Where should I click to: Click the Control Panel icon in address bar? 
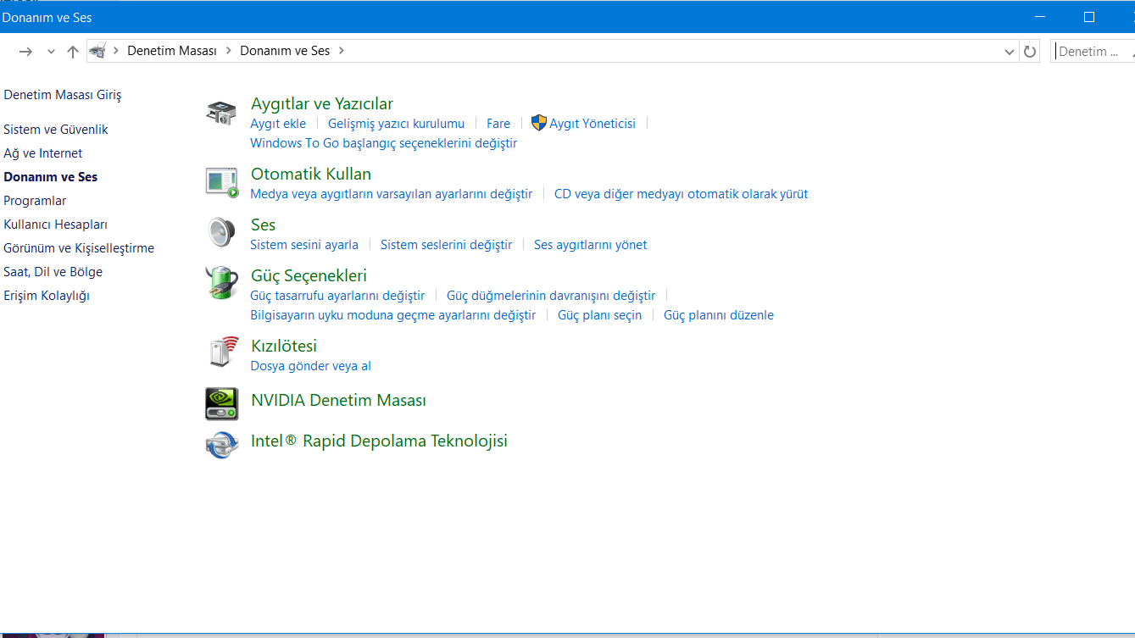click(x=97, y=51)
